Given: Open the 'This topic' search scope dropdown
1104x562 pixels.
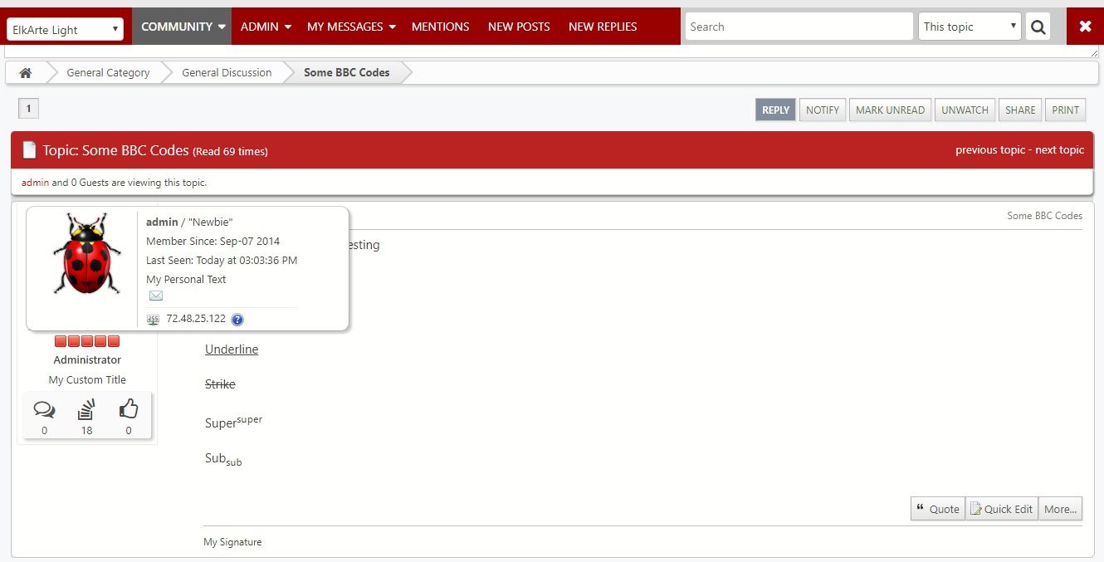Looking at the screenshot, I should pos(970,27).
